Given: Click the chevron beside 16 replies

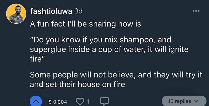Looking at the screenshot, I should click(x=196, y=101).
